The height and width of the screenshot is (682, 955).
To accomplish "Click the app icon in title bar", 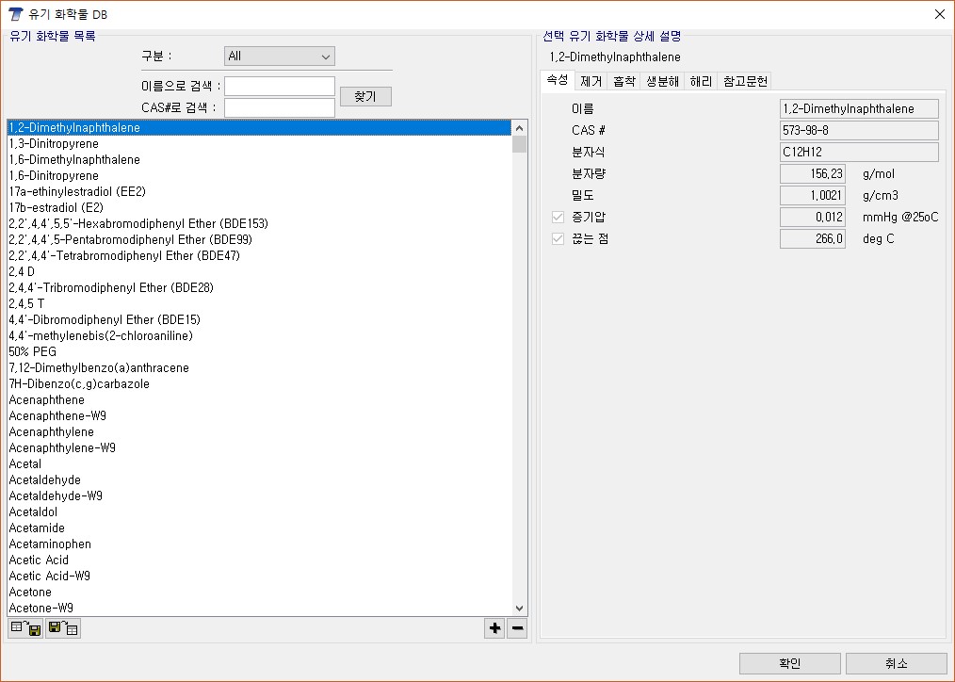I will point(15,14).
